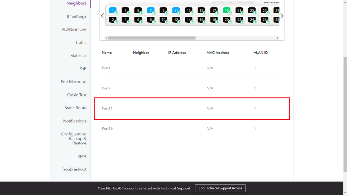Select port 16 on the switch diagram
Screen dimensions: 347x195
[x=201, y=20]
